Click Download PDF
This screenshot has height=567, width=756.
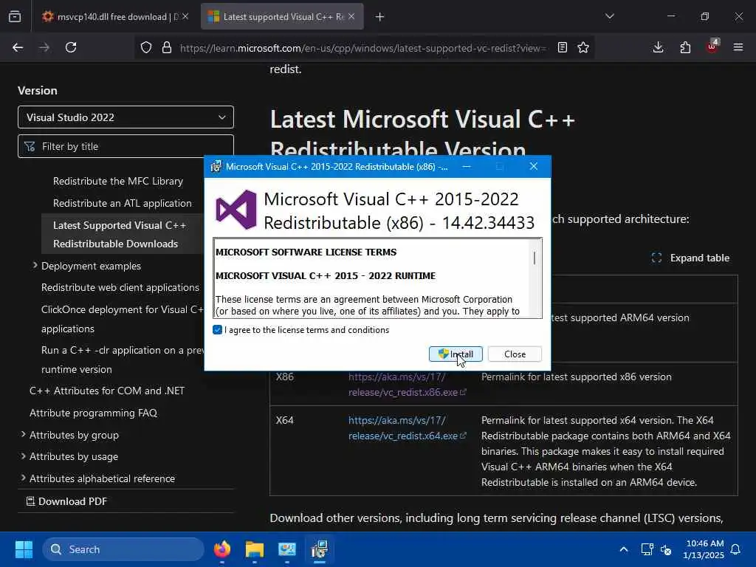(66, 501)
